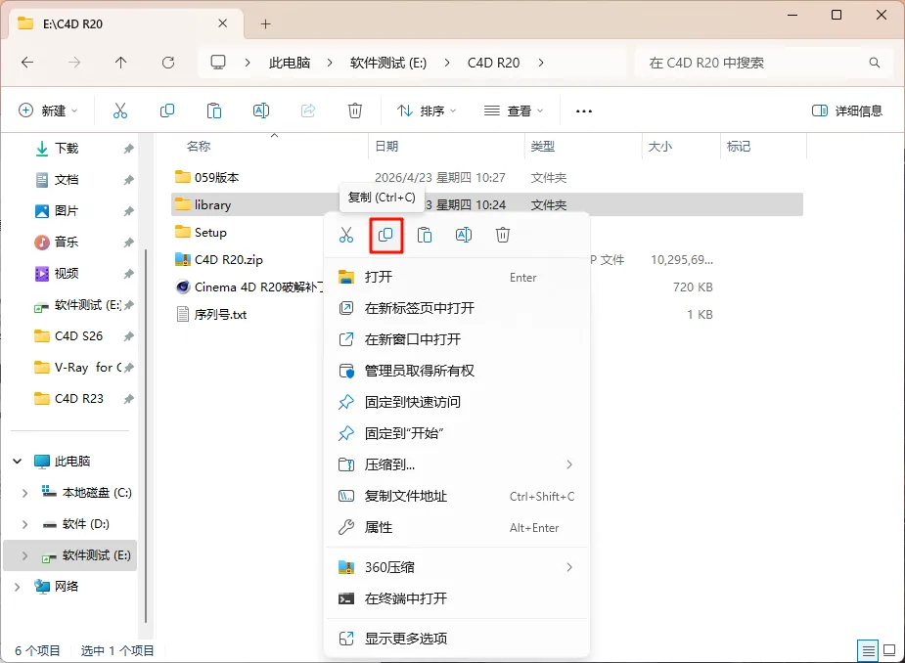Viewport: 905px width, 663px height.
Task: Sort by 类型 column header
Action: pos(543,147)
